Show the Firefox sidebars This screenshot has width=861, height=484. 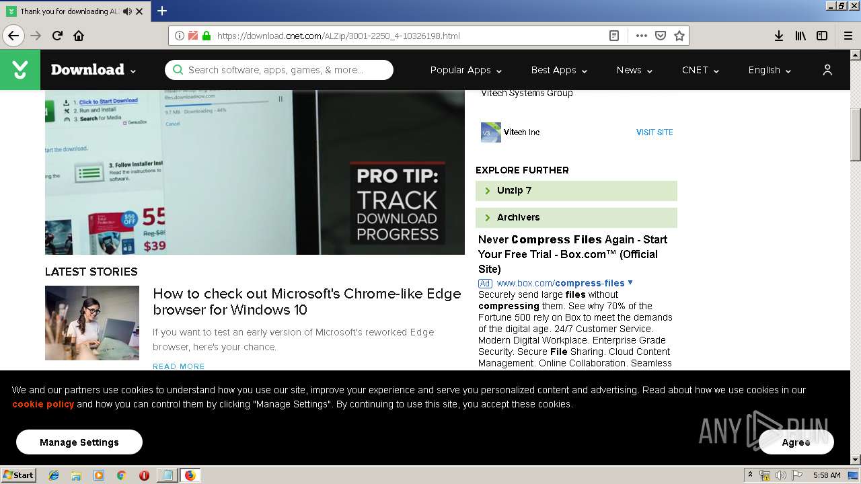click(x=822, y=36)
